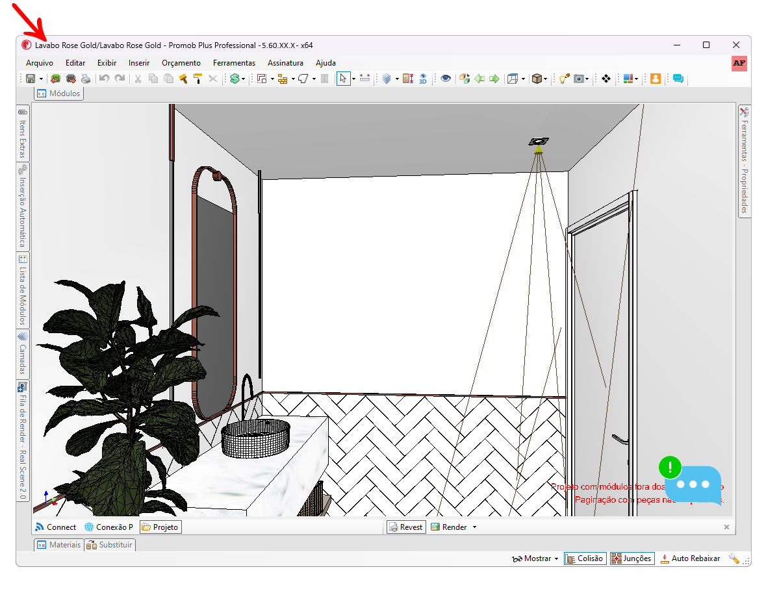Open the Ajuda menu
Image resolution: width=777 pixels, height=589 pixels.
(326, 63)
